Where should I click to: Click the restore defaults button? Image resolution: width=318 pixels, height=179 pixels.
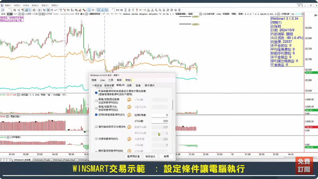[x=133, y=156]
